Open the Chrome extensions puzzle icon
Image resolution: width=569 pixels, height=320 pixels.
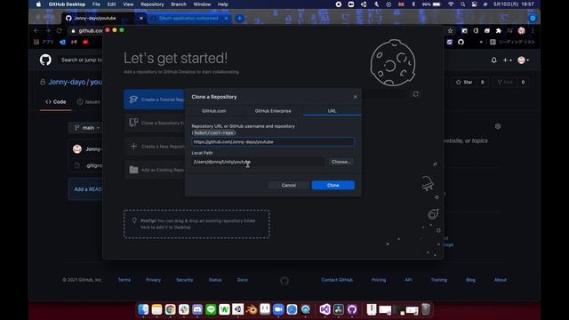499,31
